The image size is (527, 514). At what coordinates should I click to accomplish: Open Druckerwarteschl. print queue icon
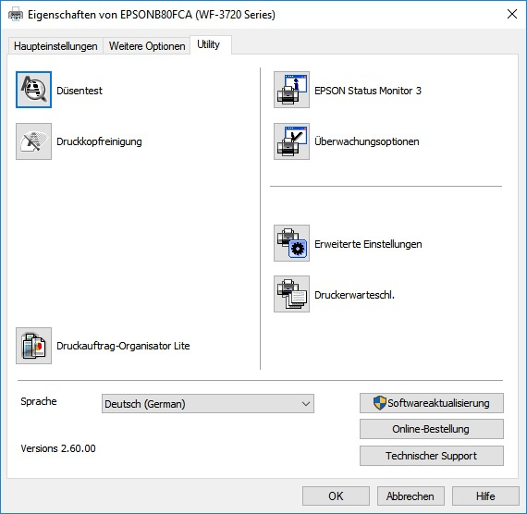(x=291, y=294)
